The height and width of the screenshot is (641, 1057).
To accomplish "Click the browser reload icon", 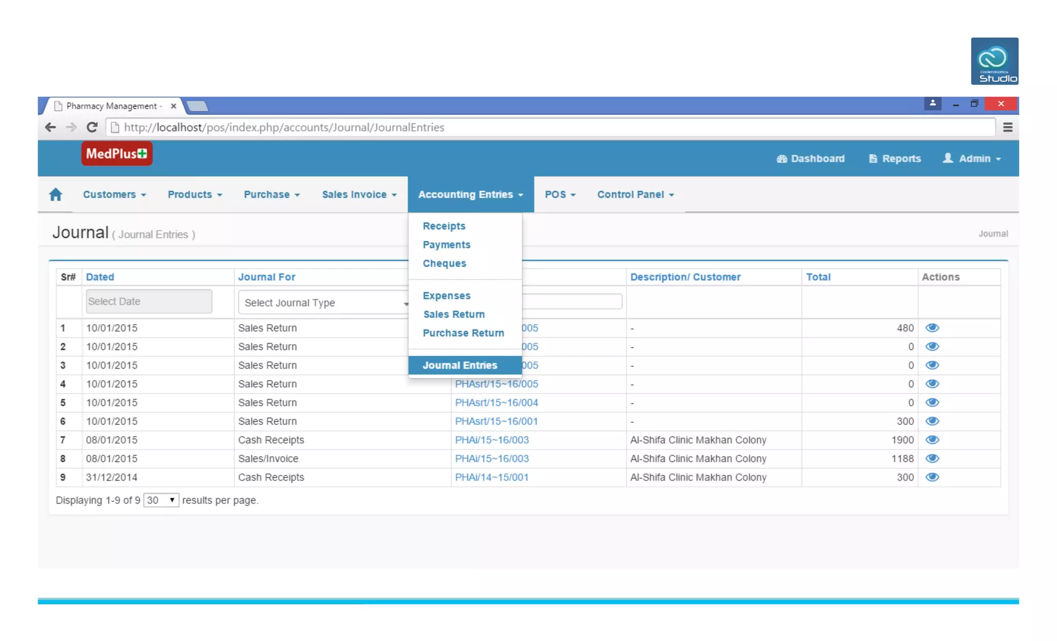I will pyautogui.click(x=92, y=127).
